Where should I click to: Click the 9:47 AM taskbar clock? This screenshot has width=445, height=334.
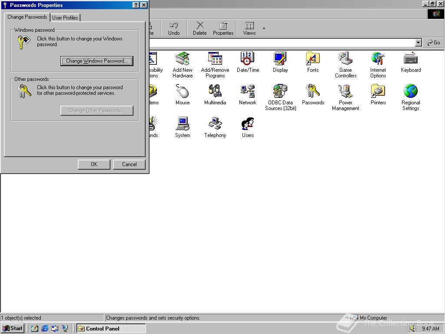pyautogui.click(x=431, y=329)
